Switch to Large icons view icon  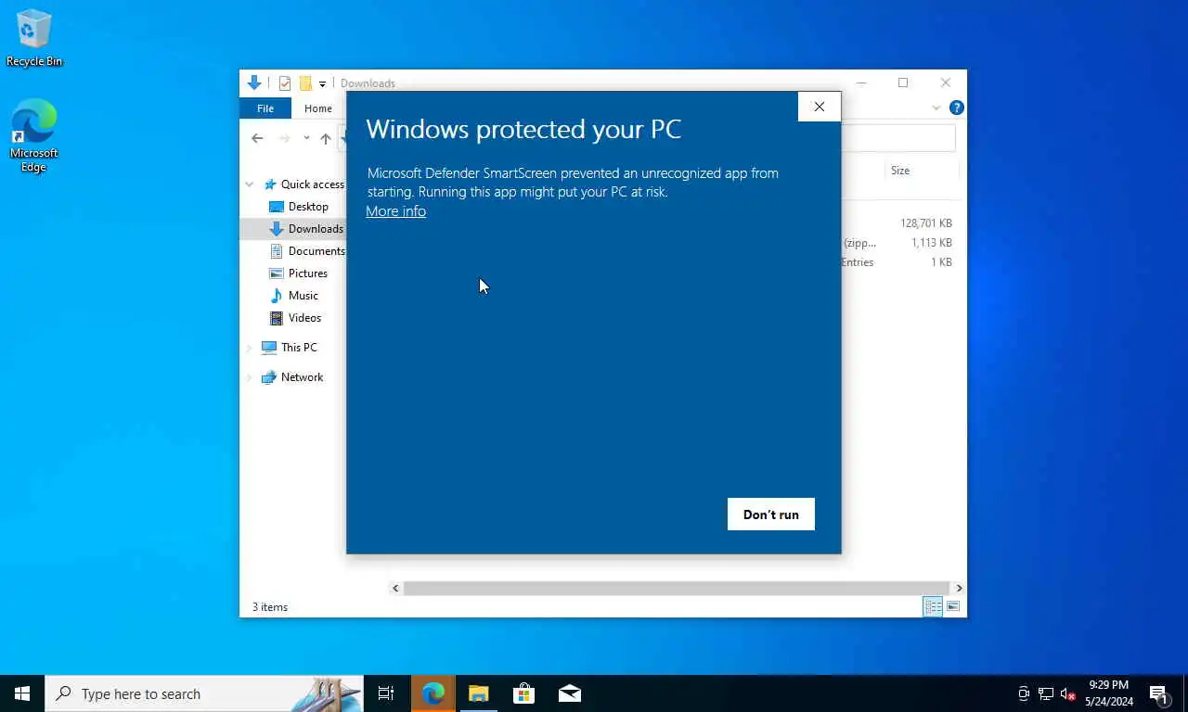(x=953, y=606)
